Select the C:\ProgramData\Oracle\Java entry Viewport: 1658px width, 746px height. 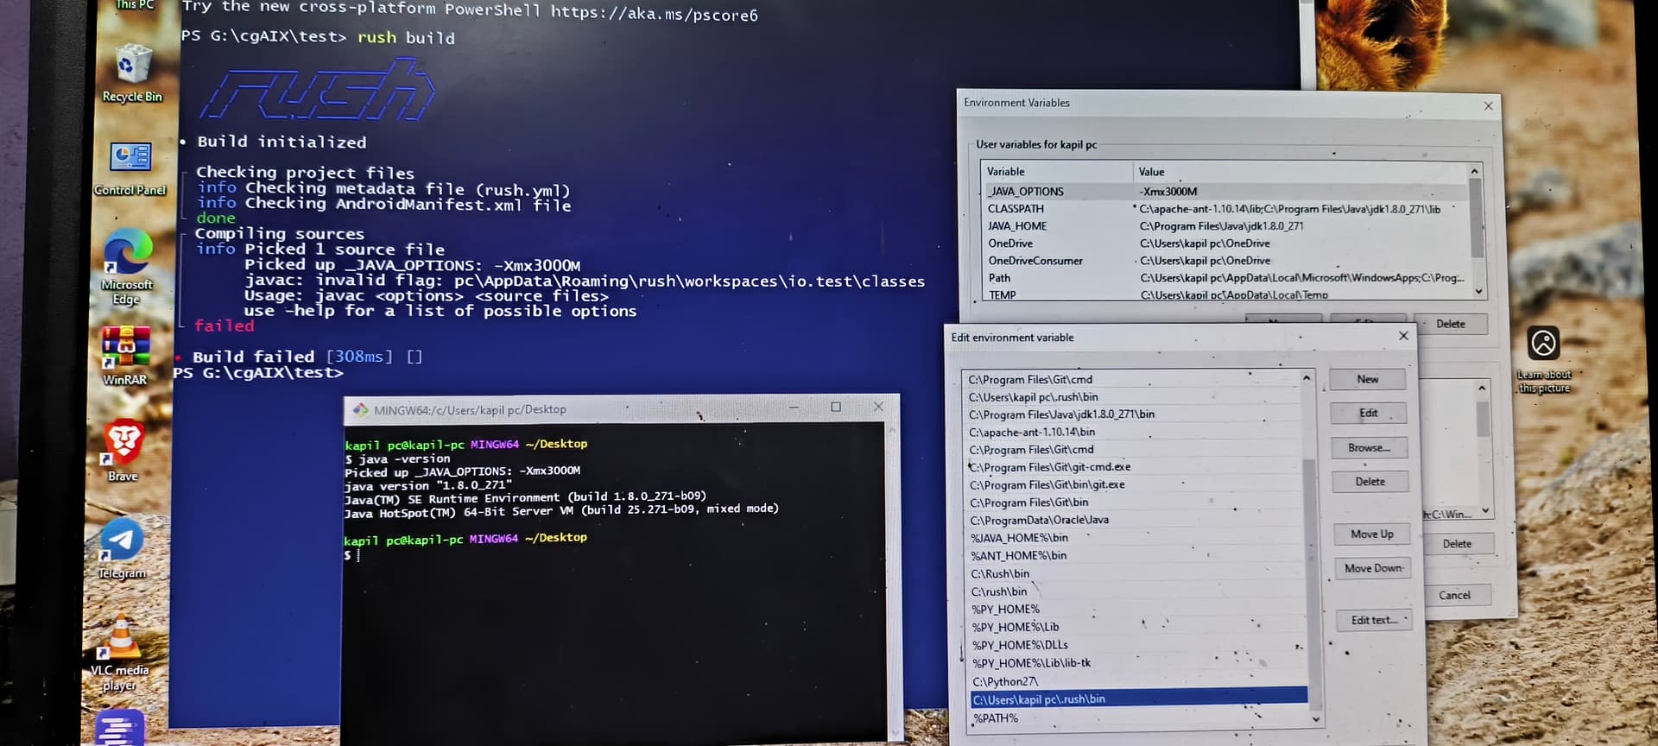1136,520
